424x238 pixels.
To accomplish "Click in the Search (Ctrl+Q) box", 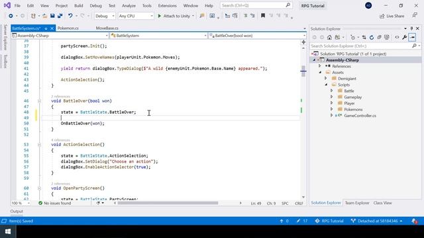I will (x=256, y=5).
